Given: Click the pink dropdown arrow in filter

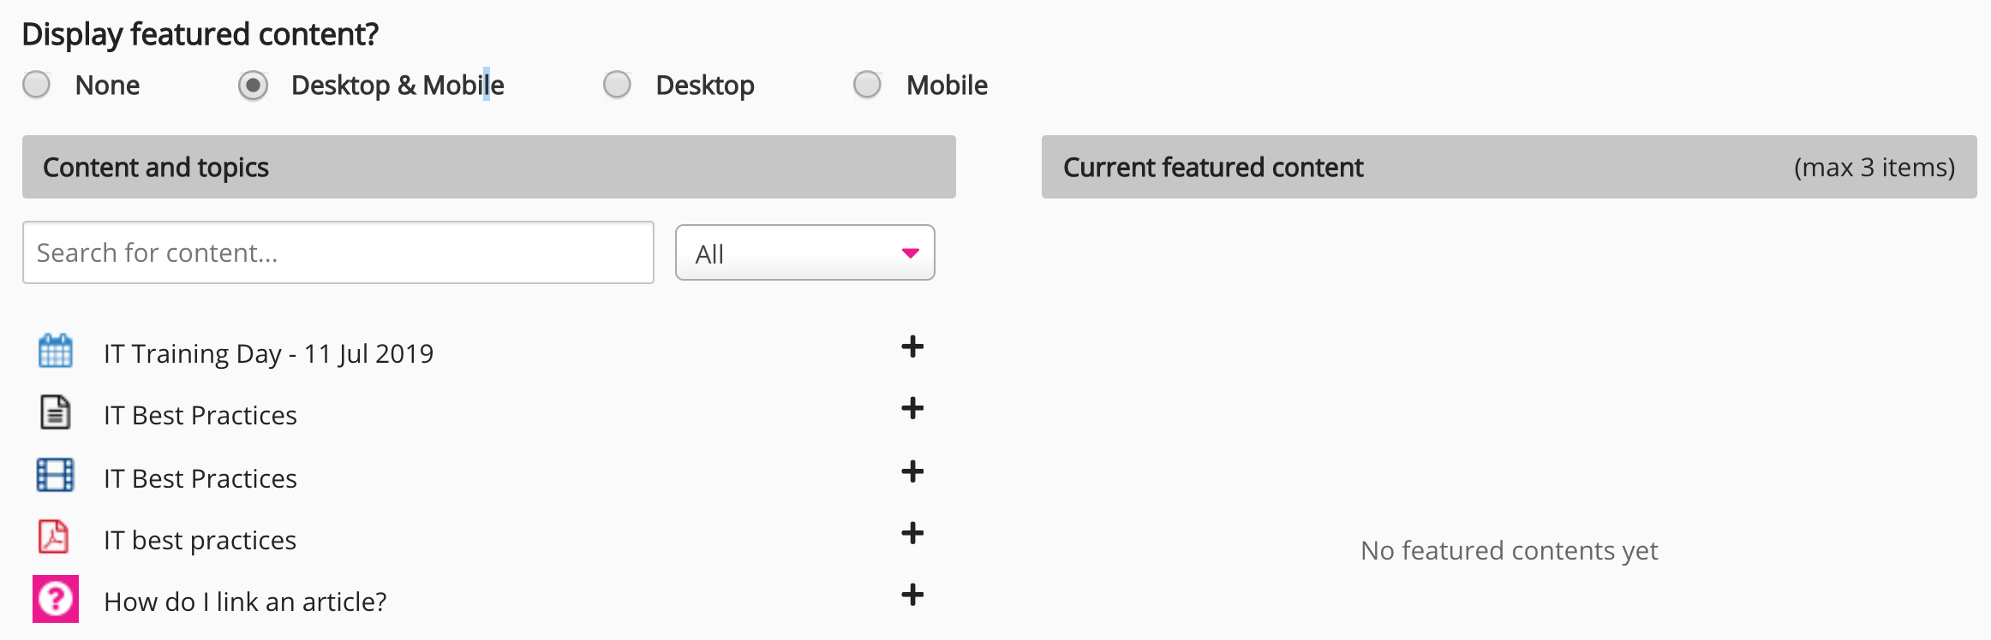Looking at the screenshot, I should click(x=910, y=253).
